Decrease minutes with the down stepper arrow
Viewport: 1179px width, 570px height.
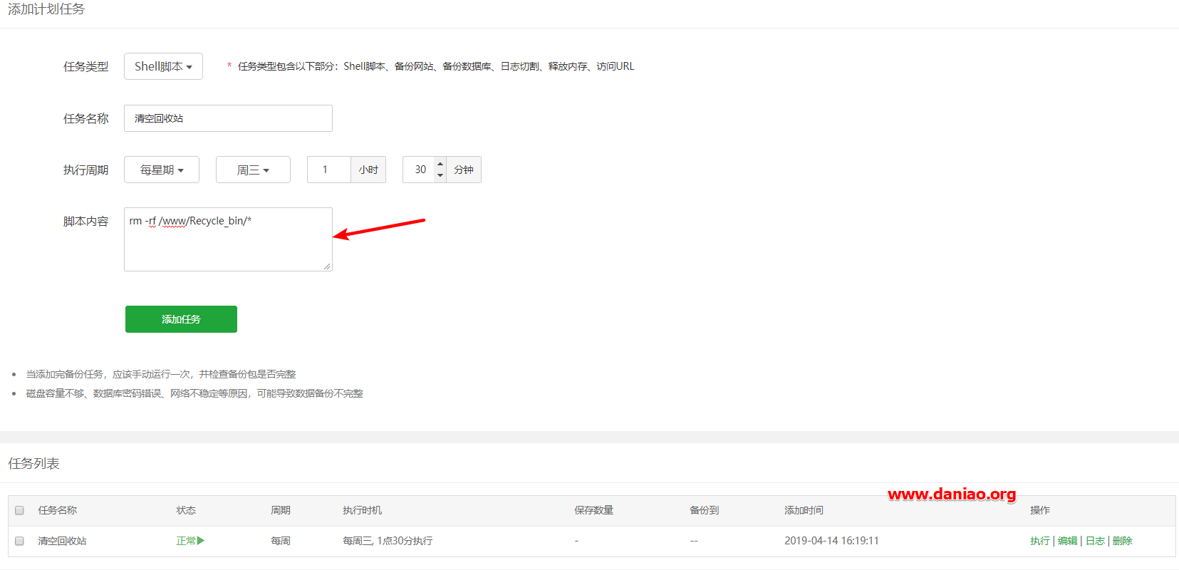click(x=440, y=175)
